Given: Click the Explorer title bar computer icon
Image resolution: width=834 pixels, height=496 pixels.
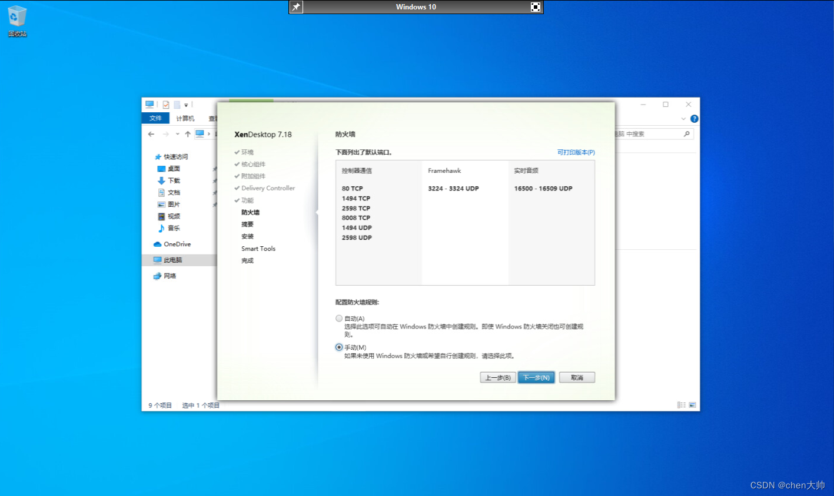Looking at the screenshot, I should [x=149, y=105].
